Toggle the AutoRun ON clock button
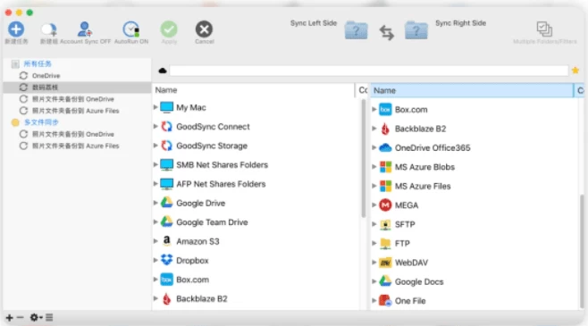Viewport: 588px width, 326px height. click(x=131, y=29)
